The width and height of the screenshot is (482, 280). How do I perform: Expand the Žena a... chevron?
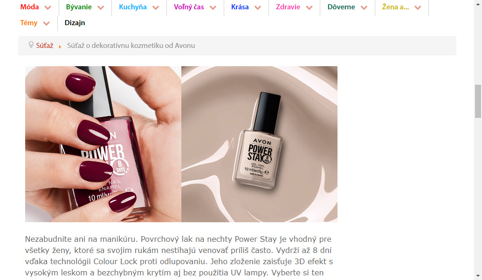pyautogui.click(x=418, y=7)
